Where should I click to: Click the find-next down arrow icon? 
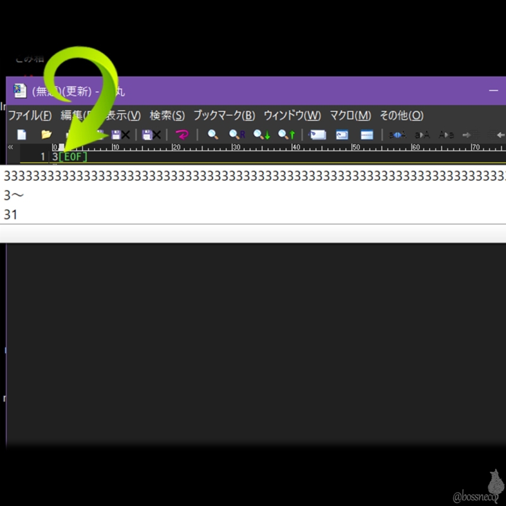coord(261,135)
